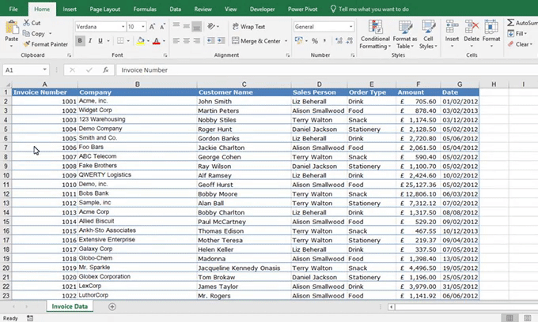Click the Cut scissors icon
The height and width of the screenshot is (322, 538).
27,24
